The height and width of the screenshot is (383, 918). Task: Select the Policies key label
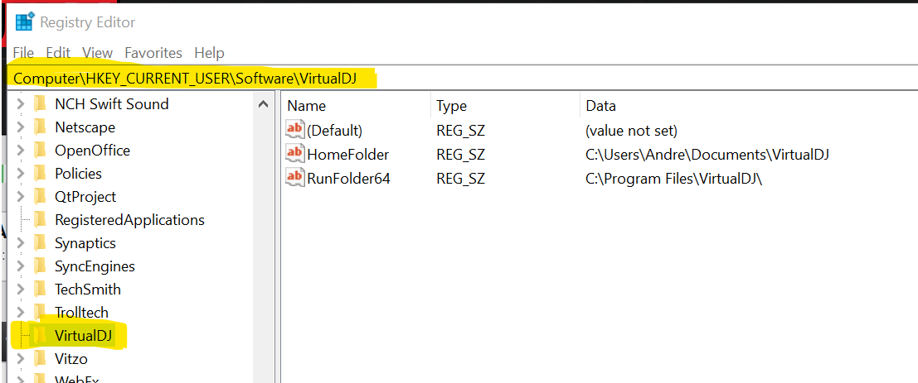tap(79, 174)
